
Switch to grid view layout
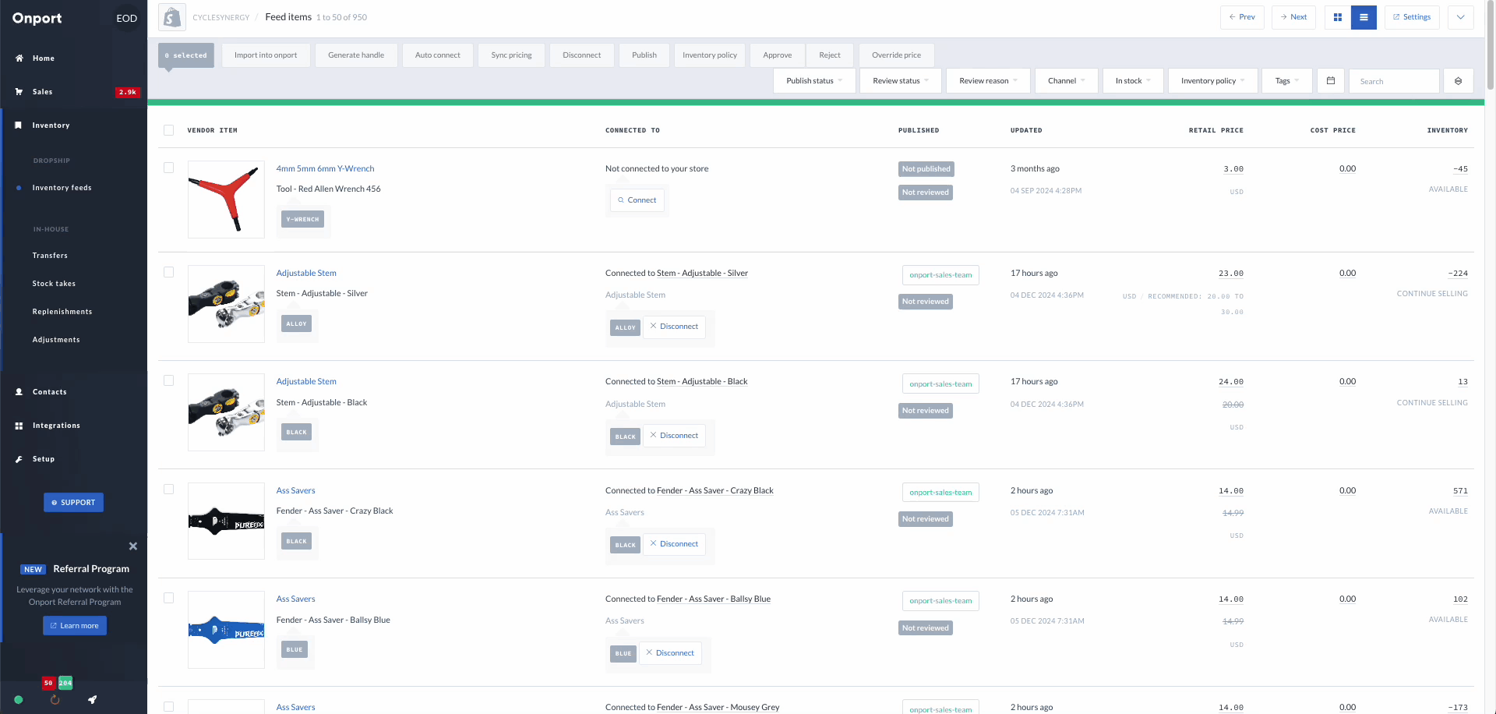click(1338, 17)
